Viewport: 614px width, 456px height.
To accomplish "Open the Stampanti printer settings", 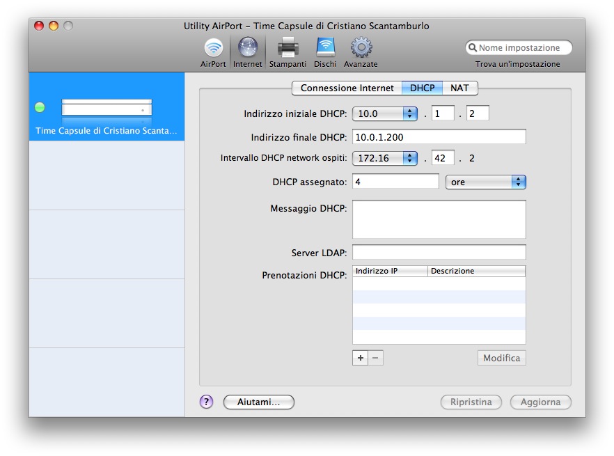I will [x=288, y=52].
